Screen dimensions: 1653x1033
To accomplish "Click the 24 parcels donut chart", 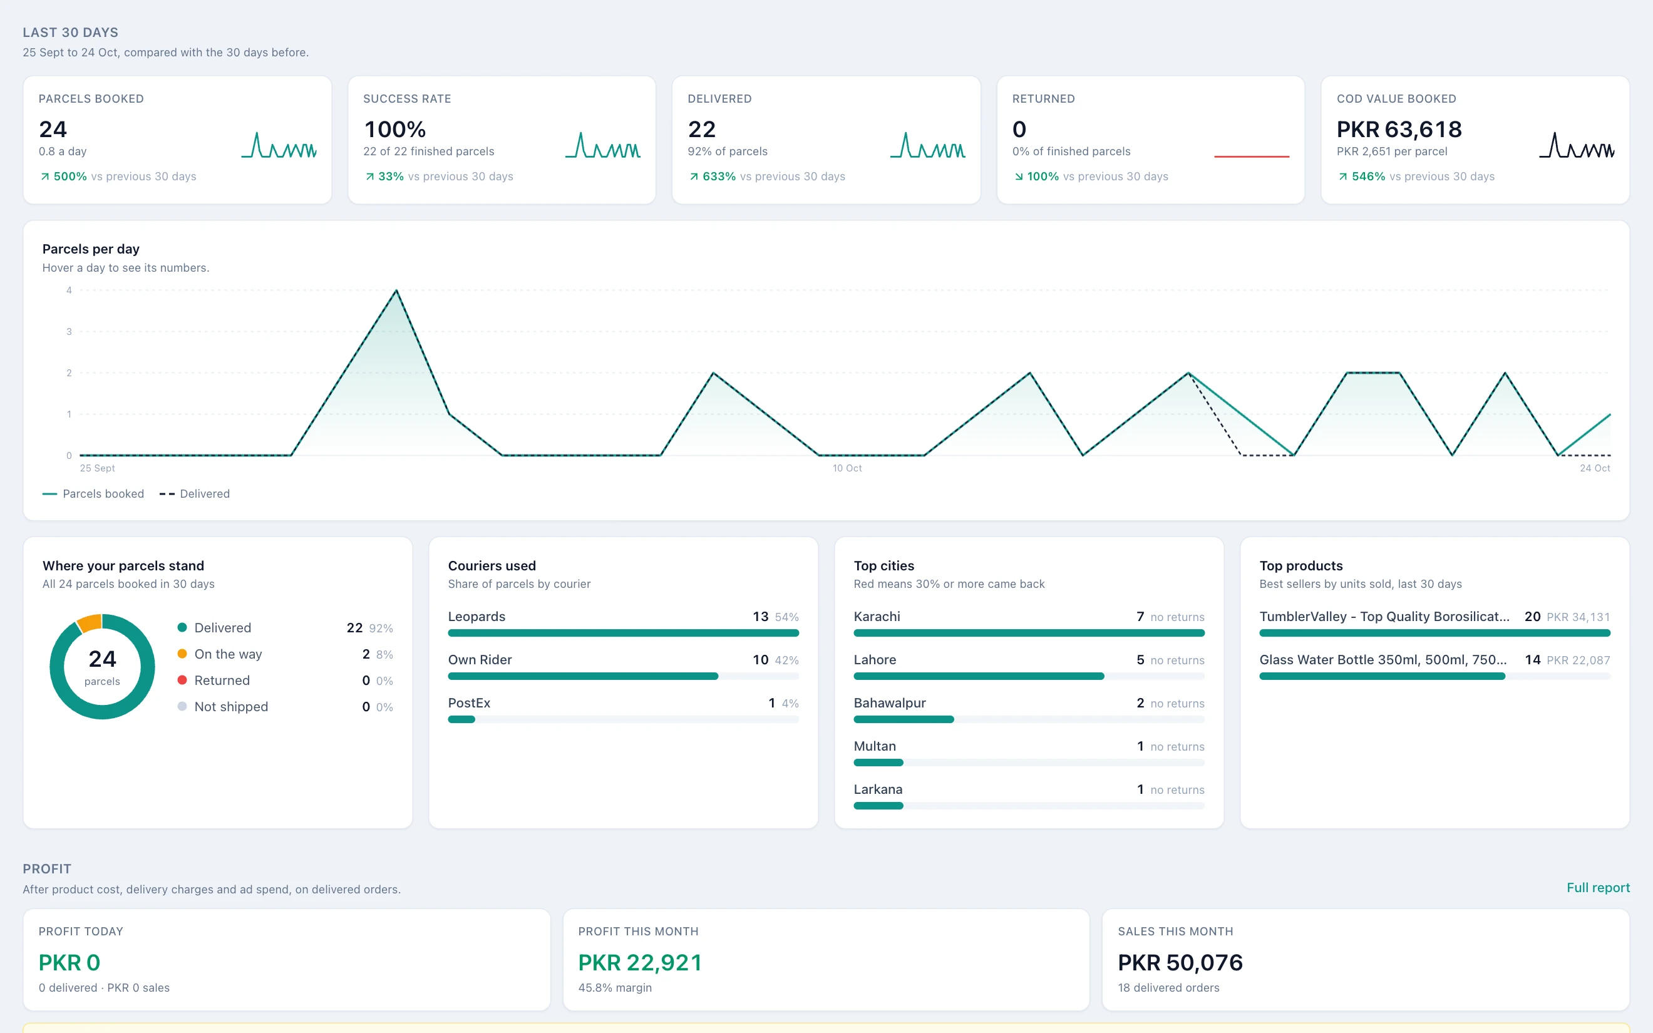I will (x=103, y=666).
